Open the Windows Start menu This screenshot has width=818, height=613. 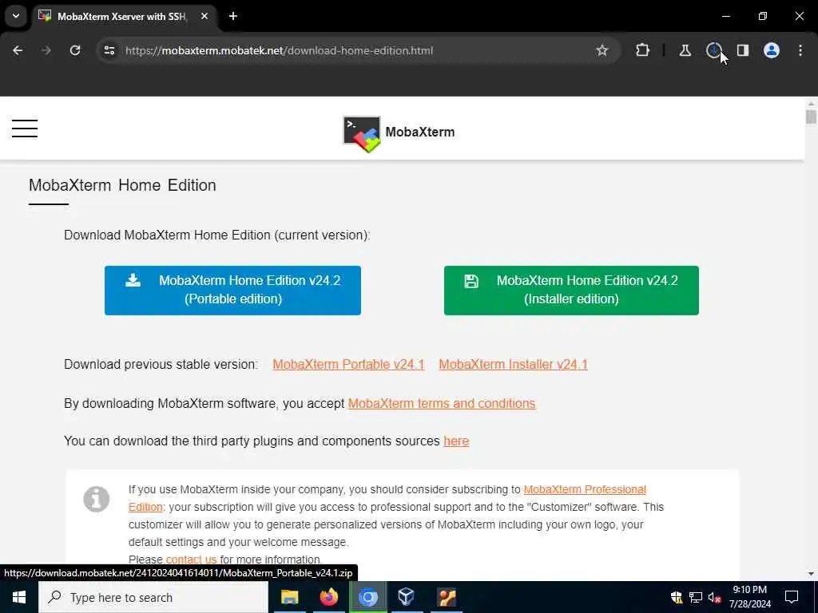pyautogui.click(x=19, y=597)
